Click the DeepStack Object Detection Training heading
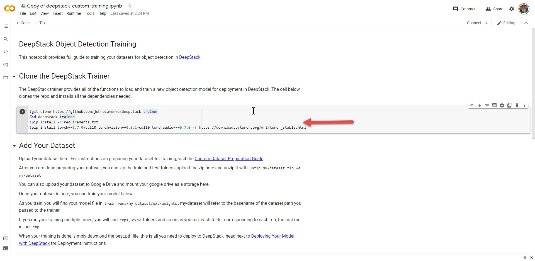535x261 pixels. tap(77, 44)
